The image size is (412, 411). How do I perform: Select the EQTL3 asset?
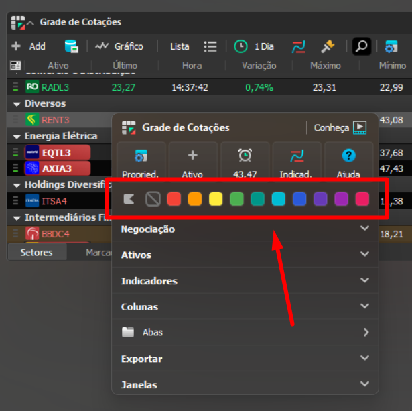pos(58,152)
